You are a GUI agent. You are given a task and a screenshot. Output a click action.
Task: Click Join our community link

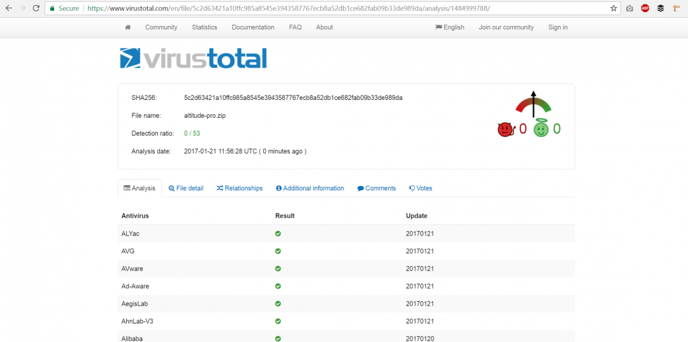click(506, 27)
